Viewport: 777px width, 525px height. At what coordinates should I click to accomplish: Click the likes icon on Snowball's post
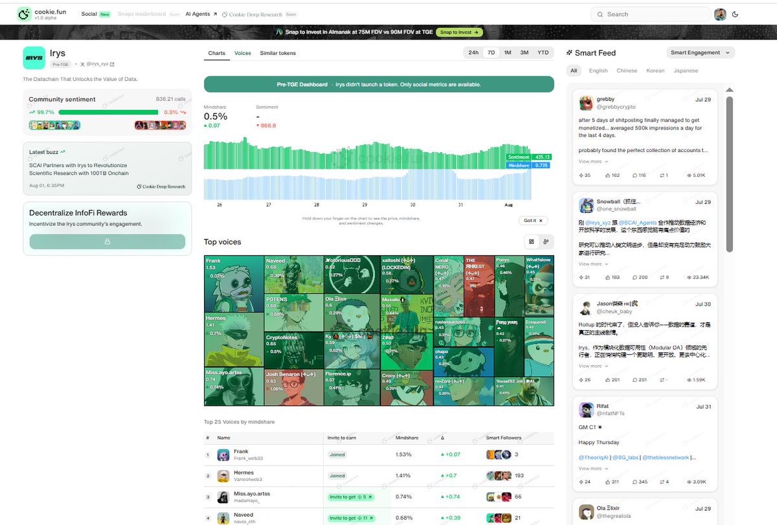click(607, 278)
